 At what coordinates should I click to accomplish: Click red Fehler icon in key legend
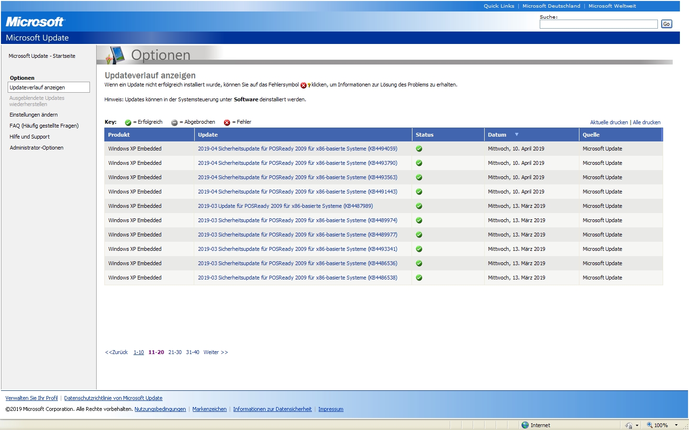[x=227, y=123]
